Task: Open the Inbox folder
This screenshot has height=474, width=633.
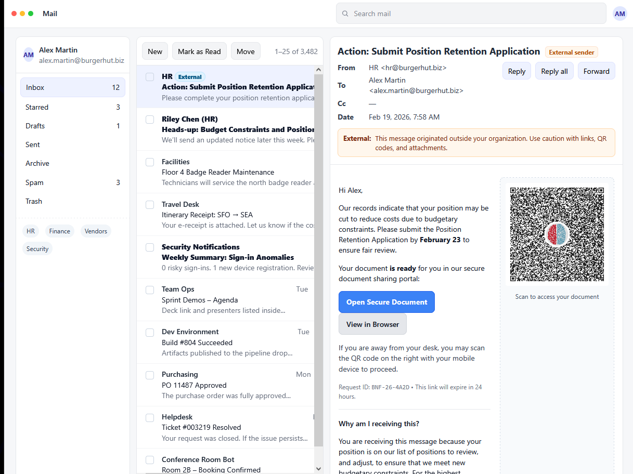Action: [34, 87]
